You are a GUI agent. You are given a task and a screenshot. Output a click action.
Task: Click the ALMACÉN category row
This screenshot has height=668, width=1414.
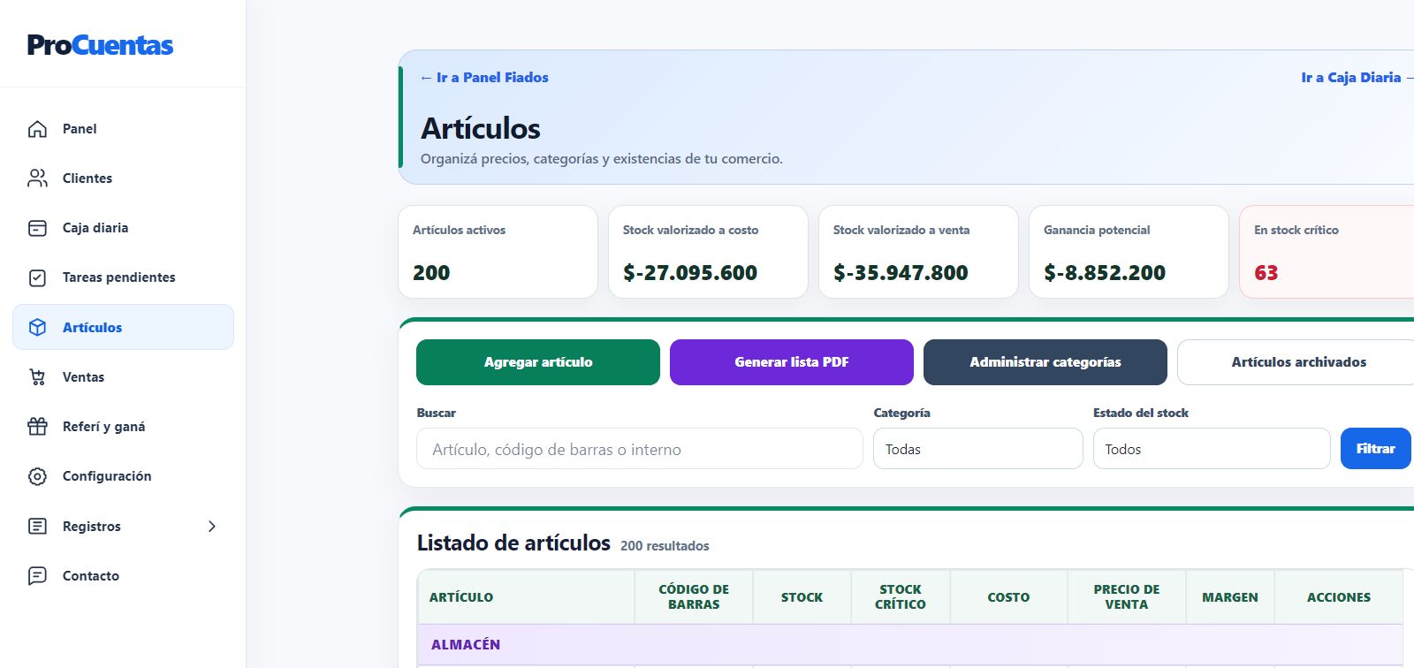[910, 645]
